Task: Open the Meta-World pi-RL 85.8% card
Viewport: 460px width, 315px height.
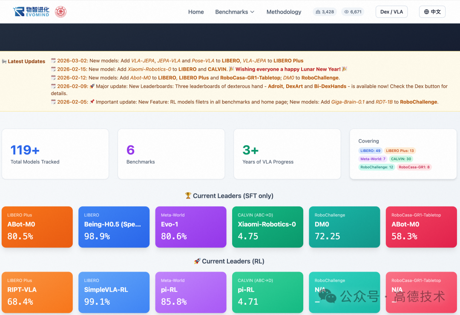Action: pyautogui.click(x=191, y=292)
